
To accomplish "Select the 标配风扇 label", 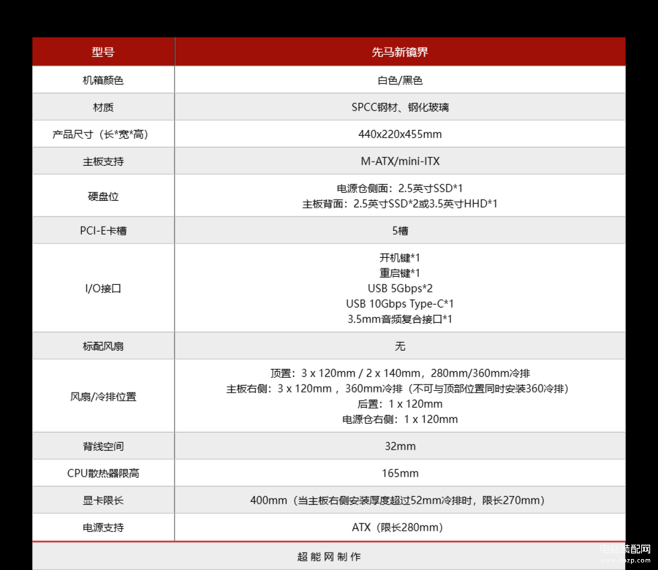I will tap(103, 346).
